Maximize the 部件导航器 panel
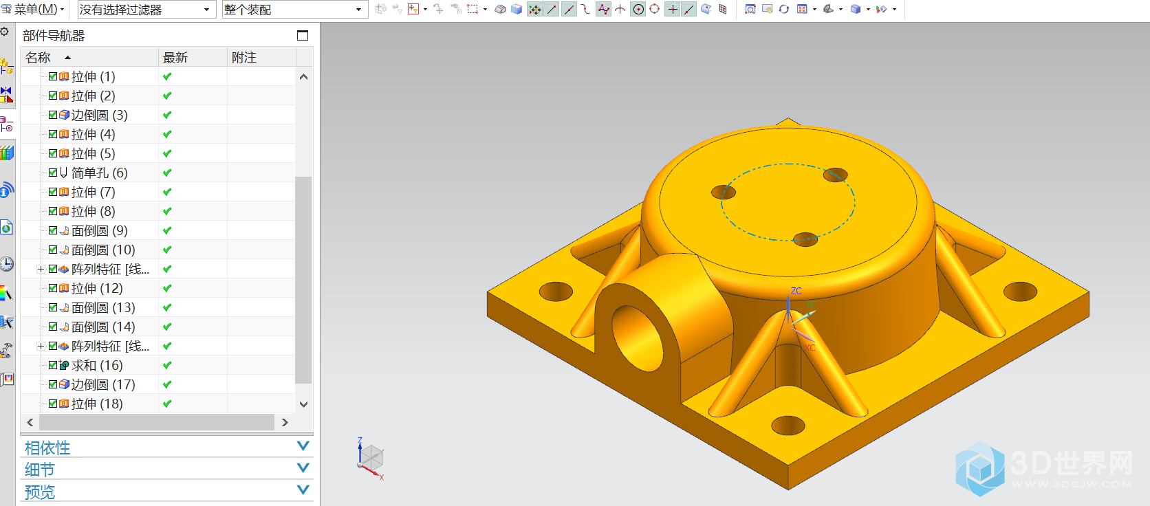Screen dimensions: 1150x506 click(303, 35)
